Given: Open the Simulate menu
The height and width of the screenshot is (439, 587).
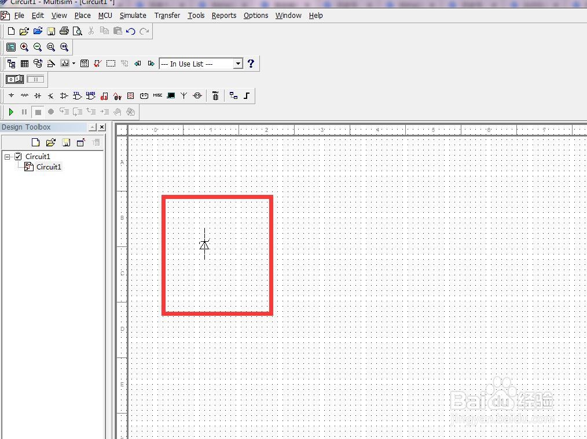Looking at the screenshot, I should pos(133,16).
